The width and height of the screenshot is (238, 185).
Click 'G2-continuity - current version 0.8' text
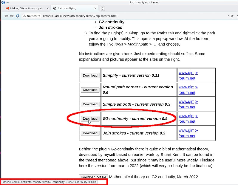pos(135,119)
